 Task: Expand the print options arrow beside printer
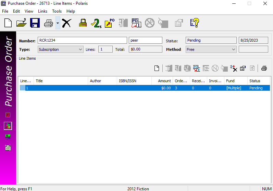point(58,23)
